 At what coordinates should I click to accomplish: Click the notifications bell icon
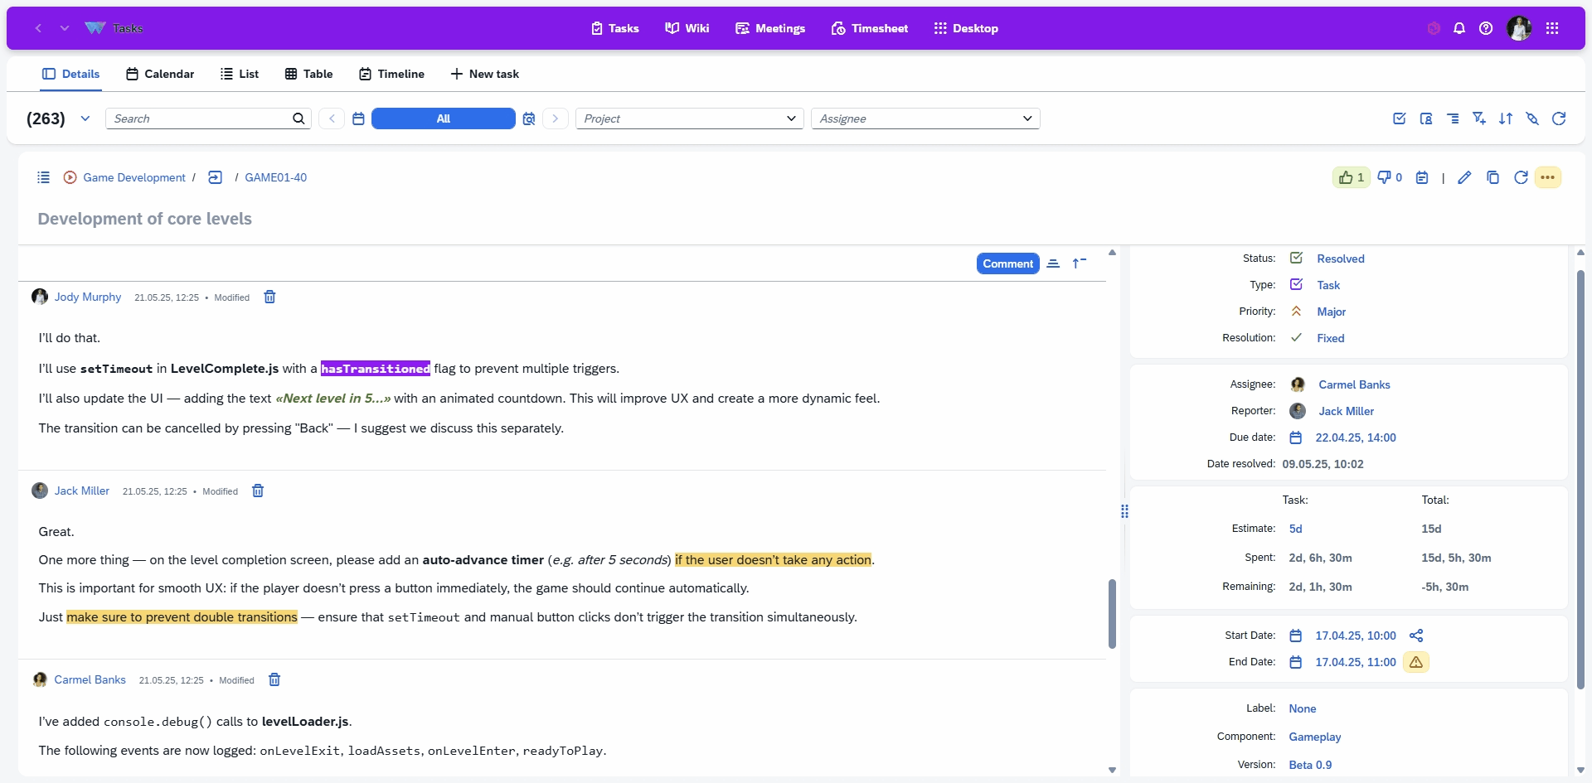coord(1459,28)
